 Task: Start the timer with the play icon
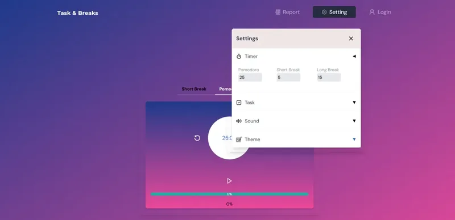pyautogui.click(x=229, y=181)
